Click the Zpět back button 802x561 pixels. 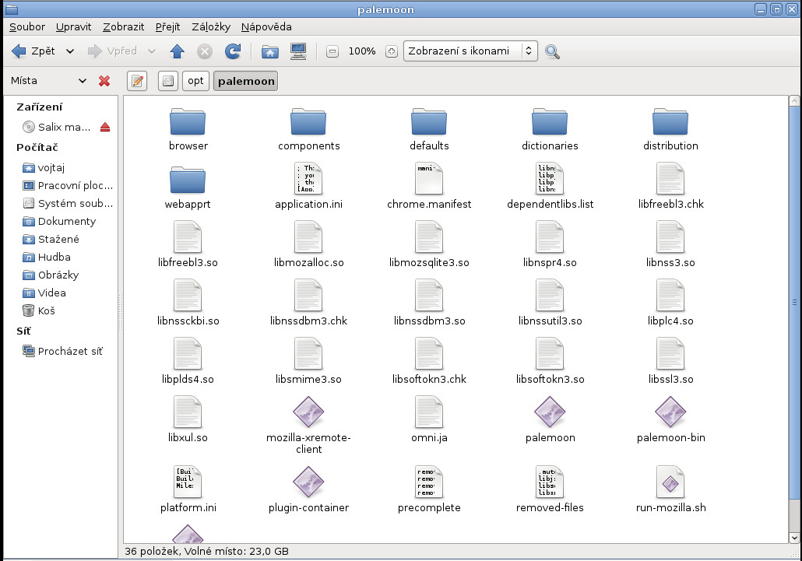[34, 51]
